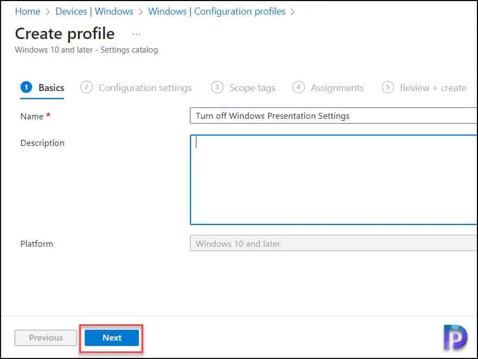Screen dimensions: 478x359
Task: Click the step 2 circle icon
Action: click(x=86, y=87)
